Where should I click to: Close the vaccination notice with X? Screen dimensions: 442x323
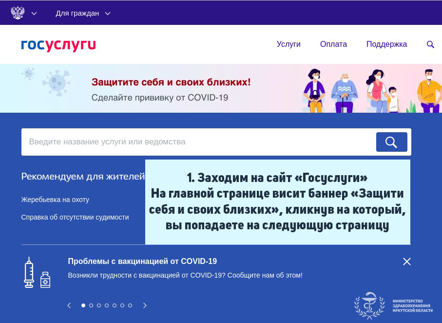coord(407,262)
